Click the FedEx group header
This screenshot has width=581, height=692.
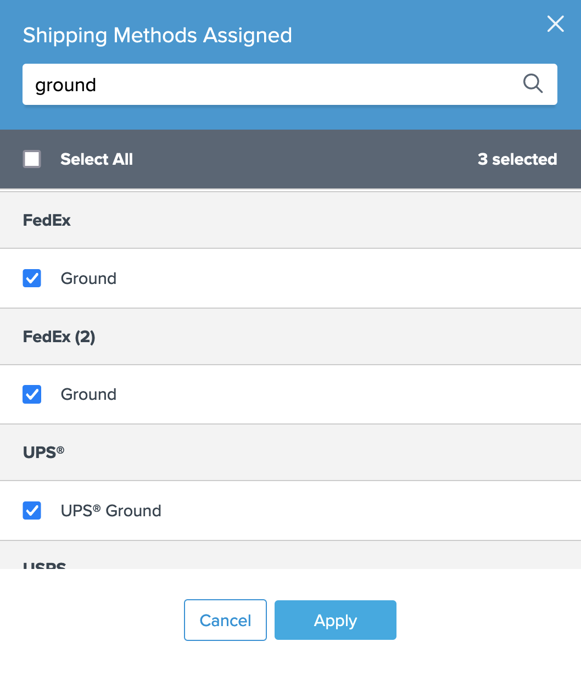(47, 220)
